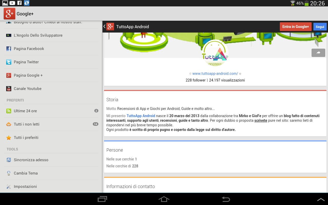Tap the Home navigation button
Viewport: 328px width, 205px height.
click(x=164, y=199)
